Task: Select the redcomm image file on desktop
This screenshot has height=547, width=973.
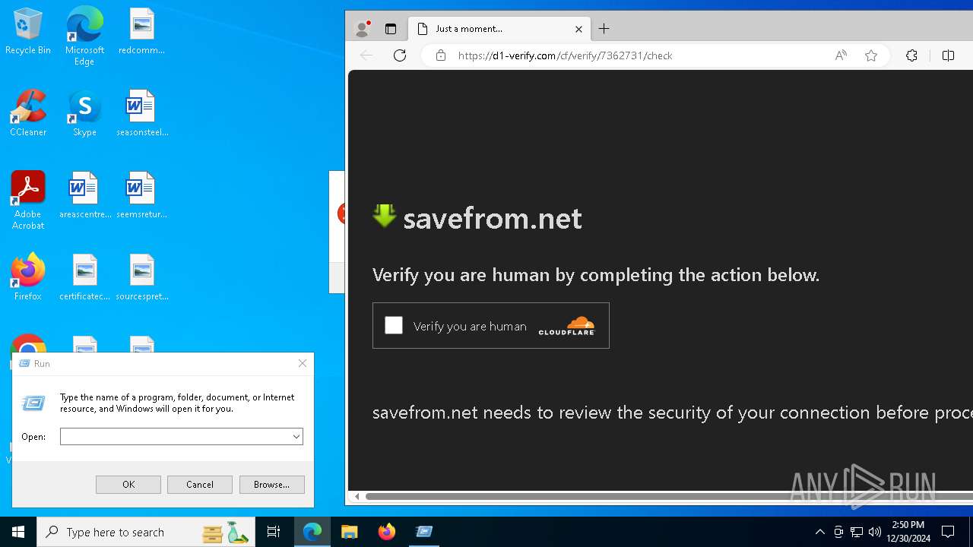Action: pos(141,32)
